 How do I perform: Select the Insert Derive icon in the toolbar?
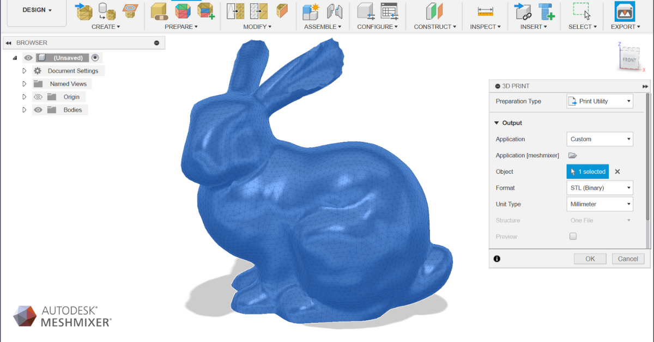click(x=522, y=11)
